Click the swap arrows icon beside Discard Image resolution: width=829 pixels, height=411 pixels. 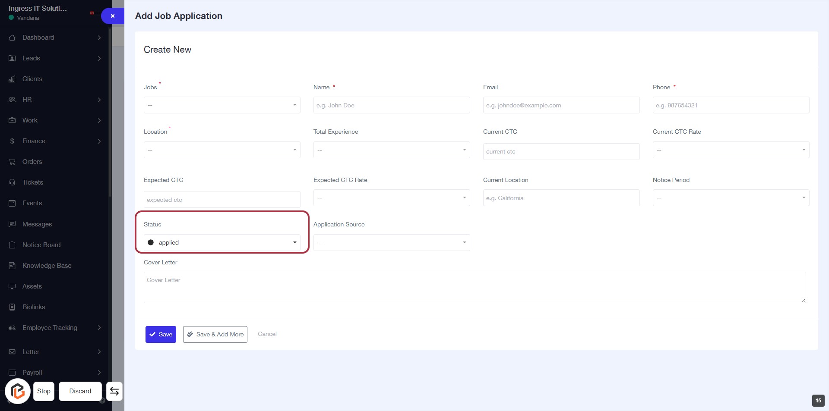114,391
